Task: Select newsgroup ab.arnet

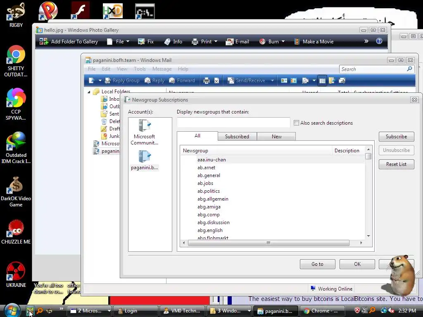Action: pyautogui.click(x=207, y=168)
